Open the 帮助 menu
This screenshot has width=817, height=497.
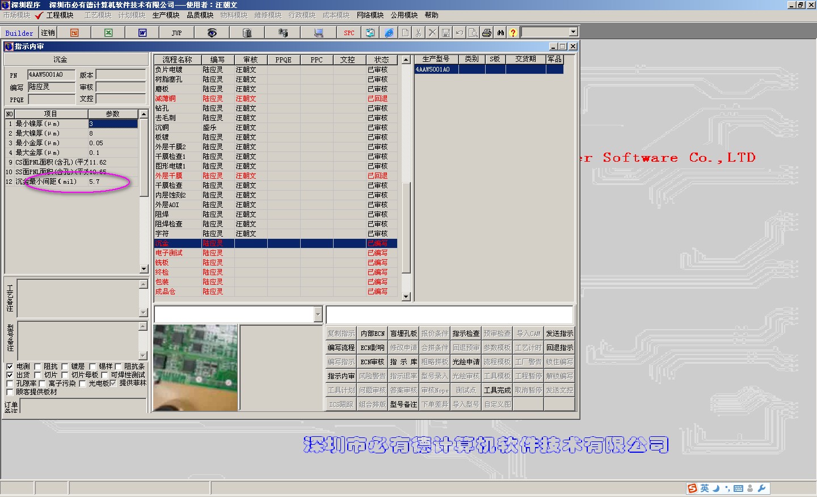432,15
